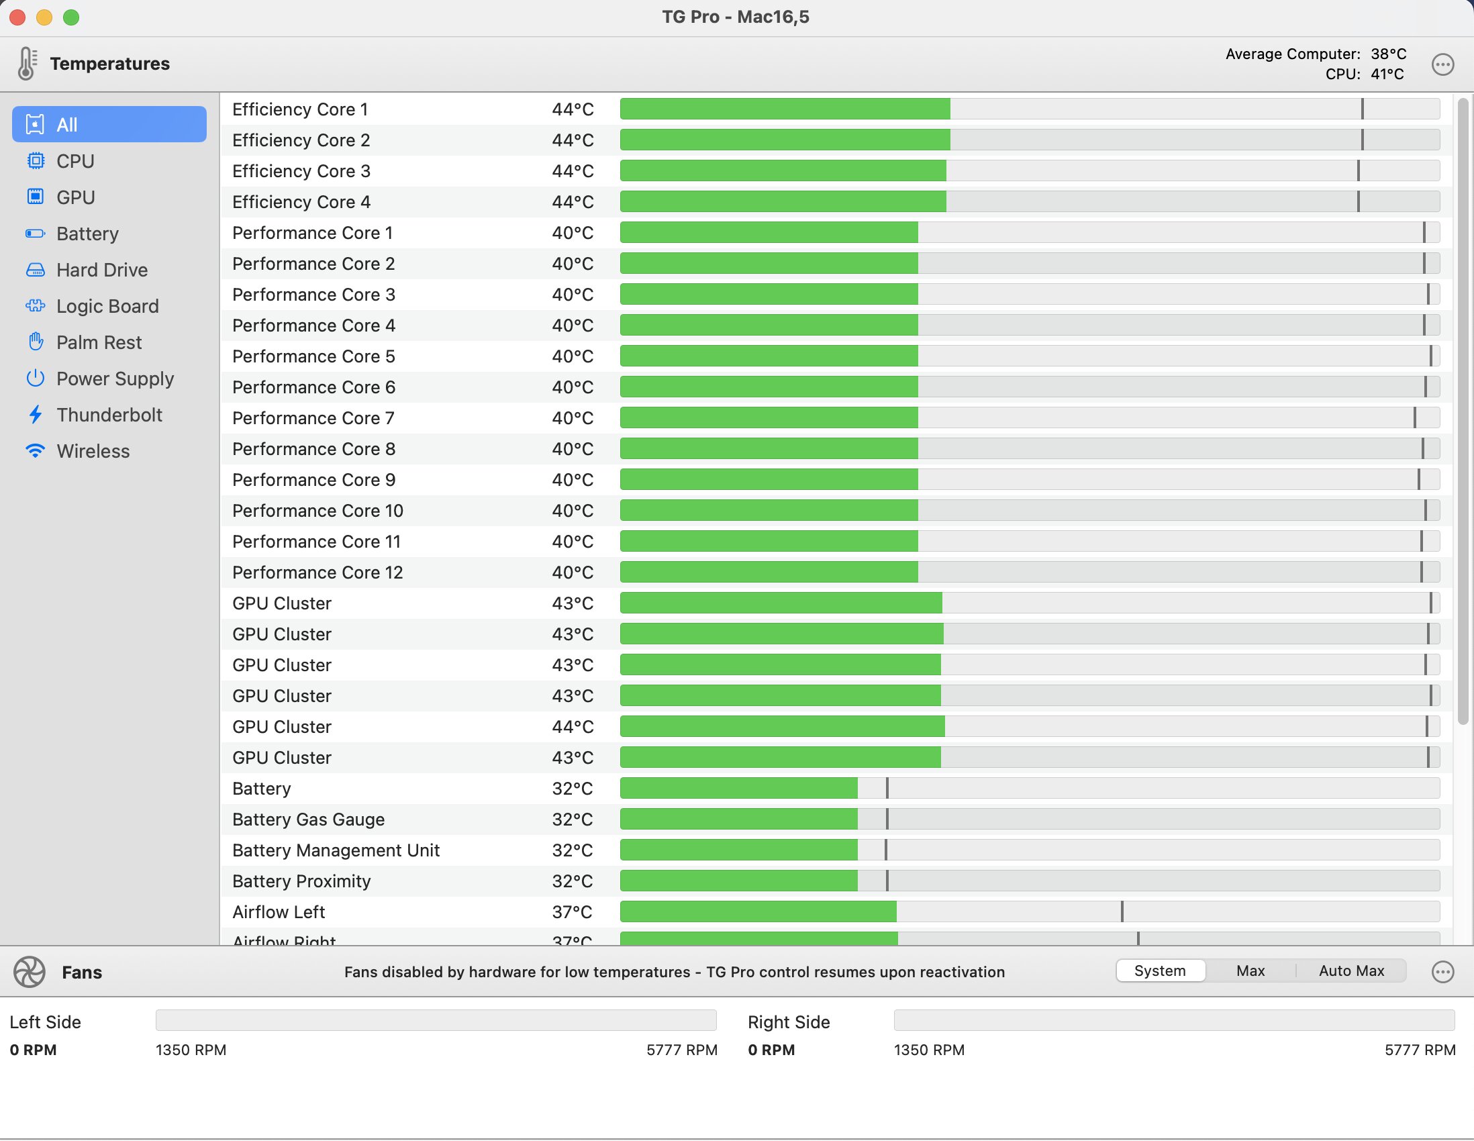Select the Battery Gas Gauge row
Viewport: 1474px width, 1141px height.
836,819
